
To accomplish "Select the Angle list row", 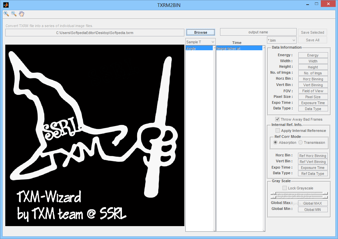I will coord(199,49).
